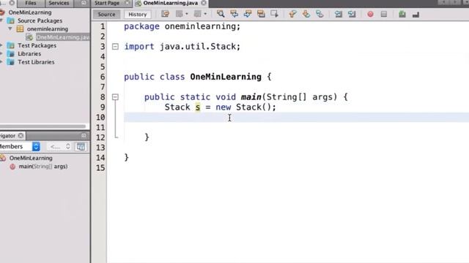Minimize the Navigator panel
The image size is (469, 263).
[x=84, y=136]
